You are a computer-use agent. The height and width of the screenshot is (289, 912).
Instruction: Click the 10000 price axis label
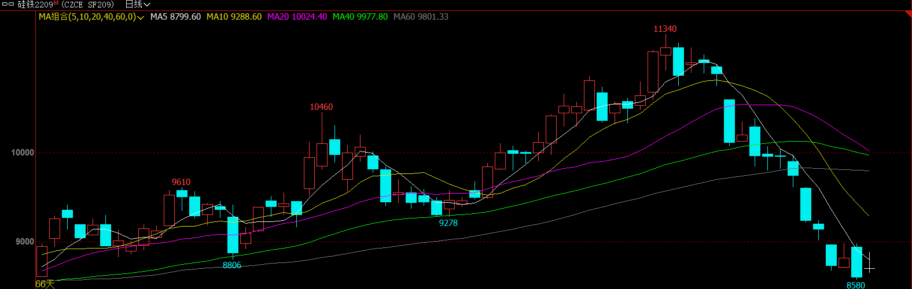[x=23, y=153]
